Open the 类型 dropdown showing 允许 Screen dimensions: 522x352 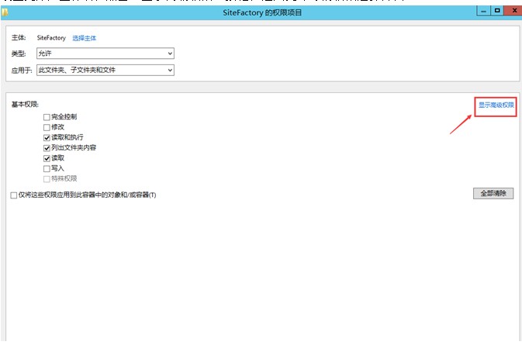(x=105, y=53)
